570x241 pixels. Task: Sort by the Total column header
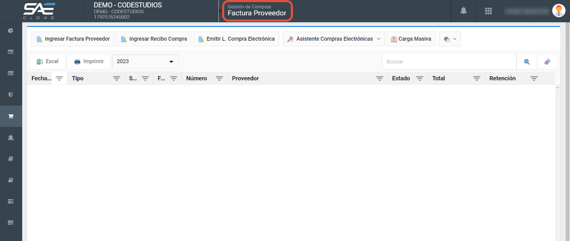coord(438,79)
